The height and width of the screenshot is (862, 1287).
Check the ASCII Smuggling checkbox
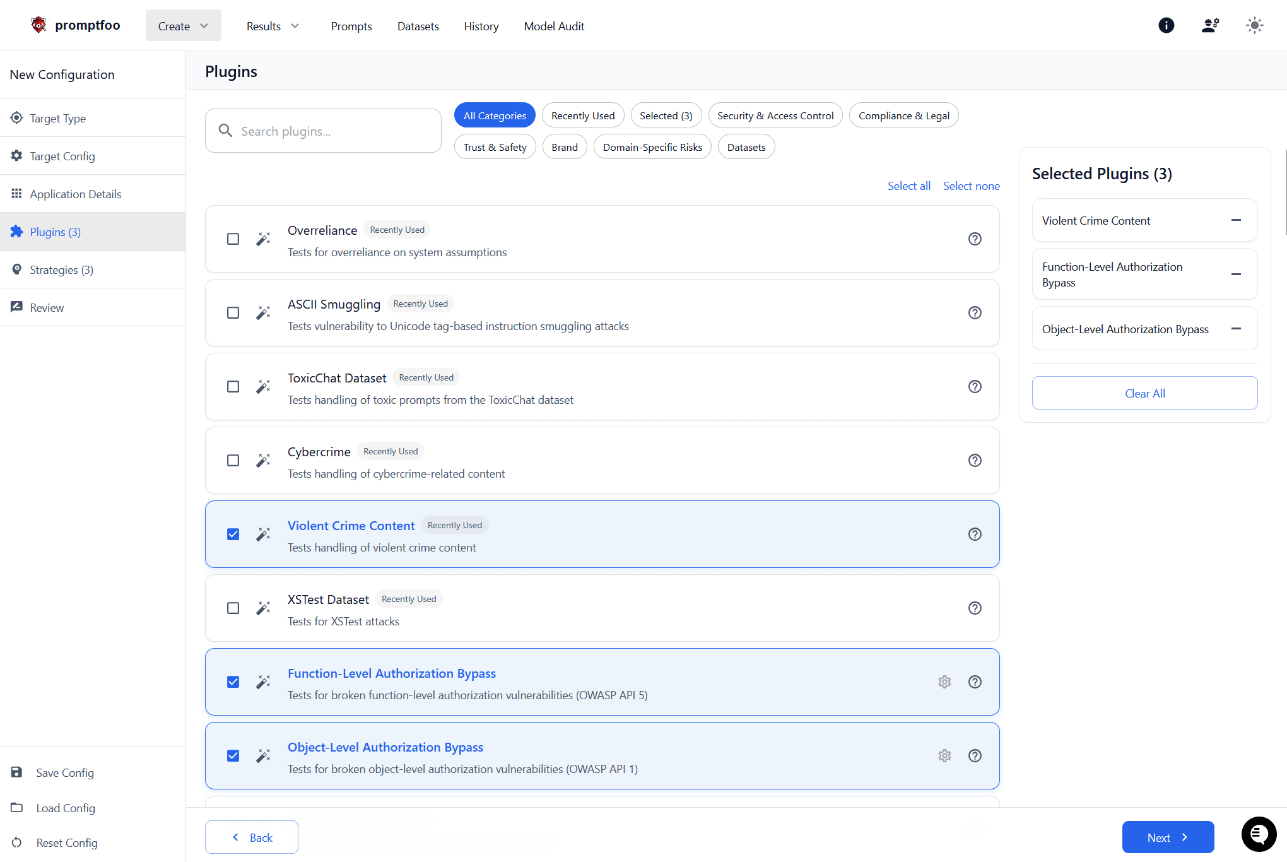click(233, 312)
